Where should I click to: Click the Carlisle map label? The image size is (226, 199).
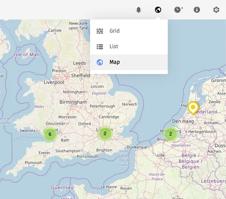tap(55, 30)
